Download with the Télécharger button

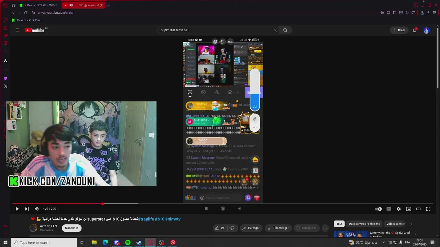tap(278, 228)
